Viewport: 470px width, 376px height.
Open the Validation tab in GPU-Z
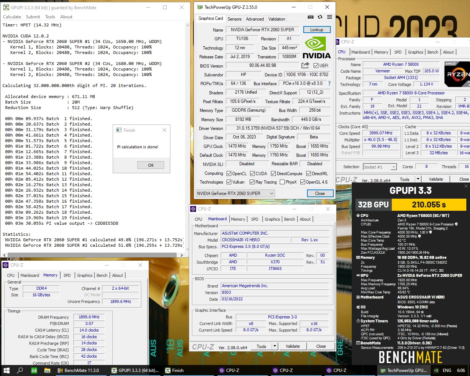tap(276, 19)
